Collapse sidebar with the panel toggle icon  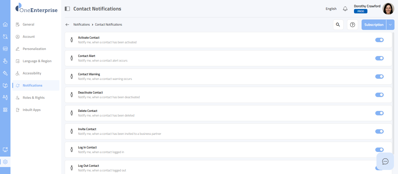[x=67, y=9]
